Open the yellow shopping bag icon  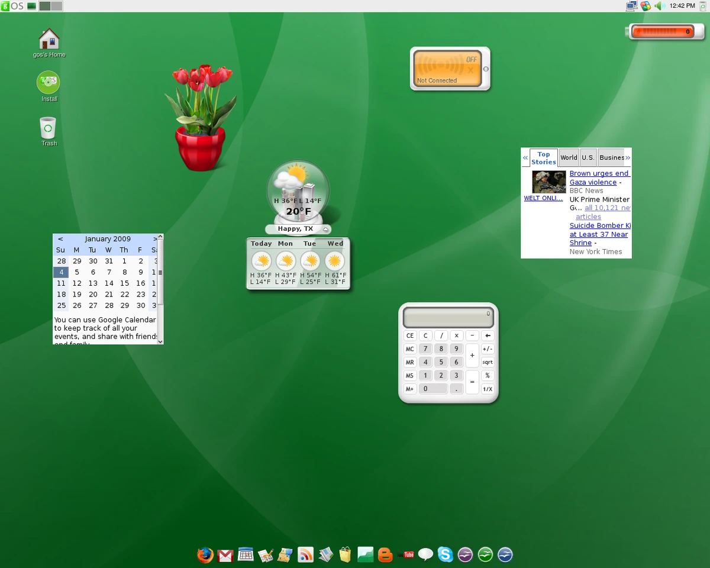tap(345, 555)
